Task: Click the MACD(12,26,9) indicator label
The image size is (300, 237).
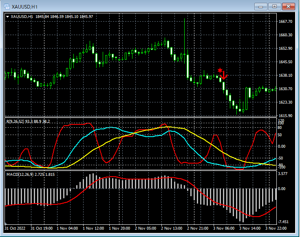Action: (31, 175)
